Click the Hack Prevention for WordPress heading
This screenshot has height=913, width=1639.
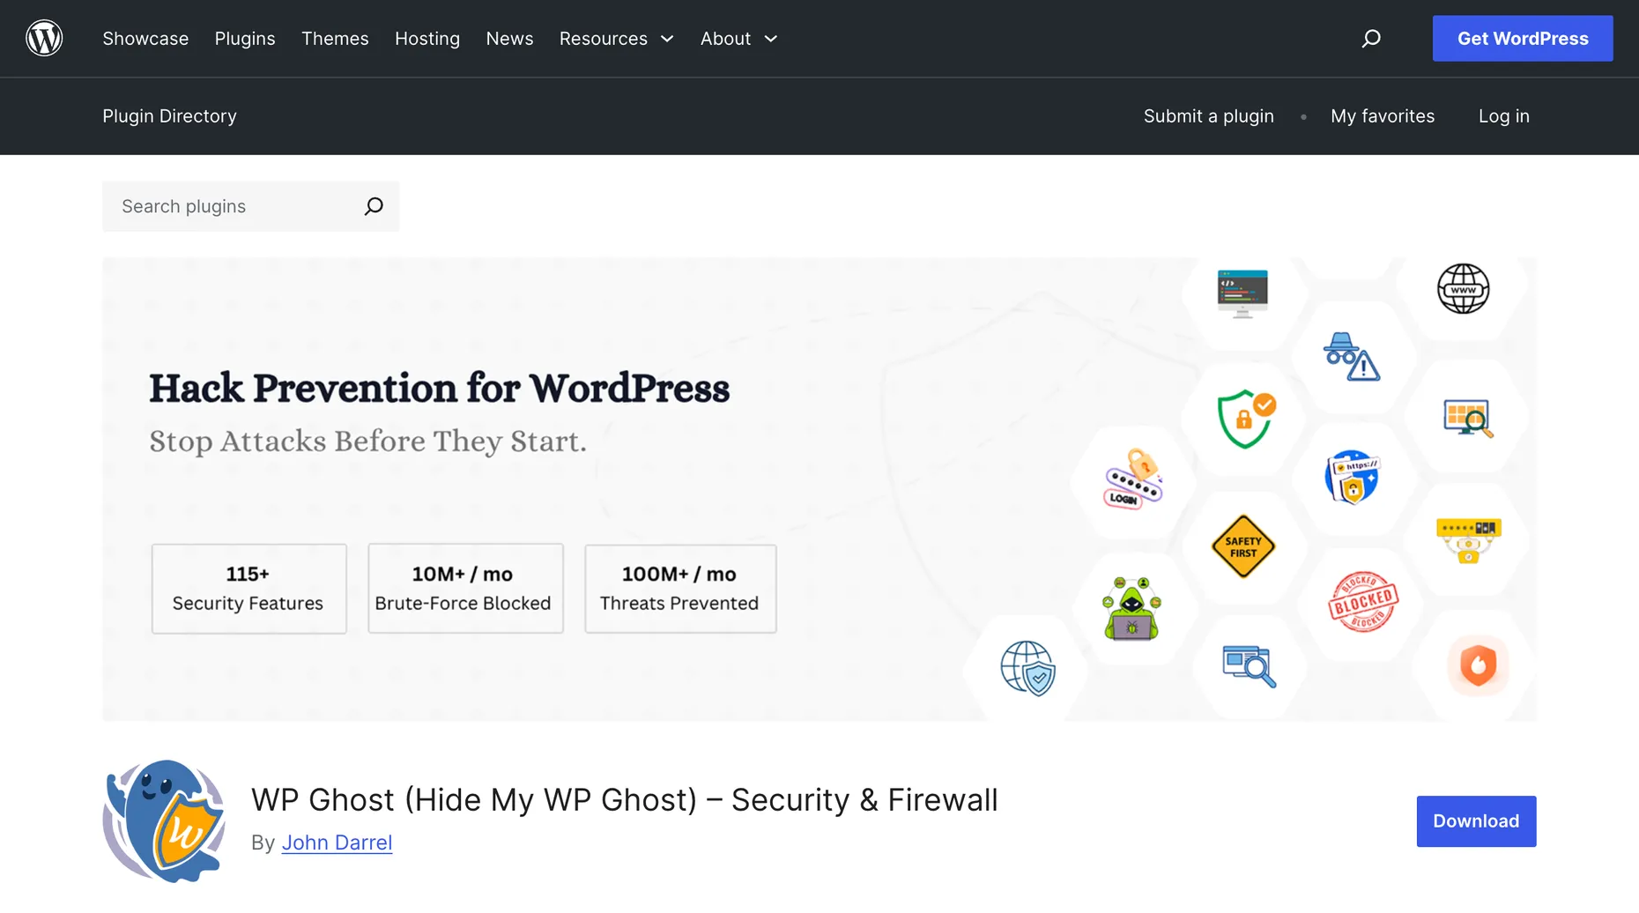coord(439,388)
